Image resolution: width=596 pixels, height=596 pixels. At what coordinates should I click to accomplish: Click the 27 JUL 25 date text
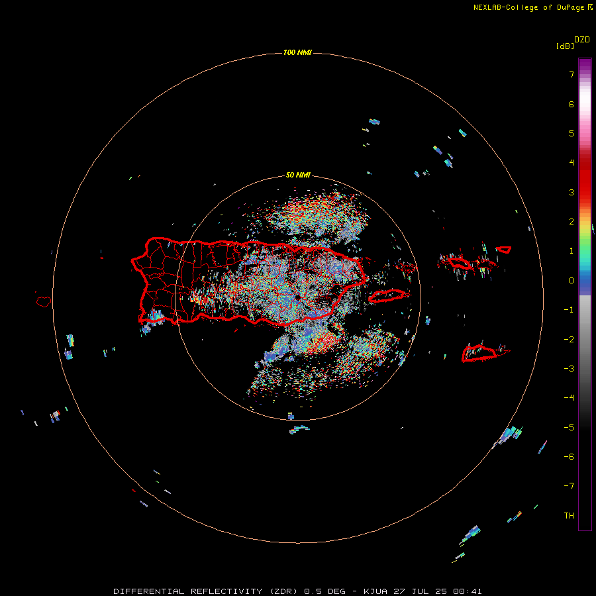click(420, 591)
